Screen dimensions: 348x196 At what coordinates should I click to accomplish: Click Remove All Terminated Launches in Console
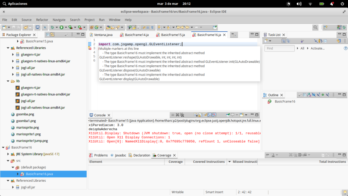[182, 115]
